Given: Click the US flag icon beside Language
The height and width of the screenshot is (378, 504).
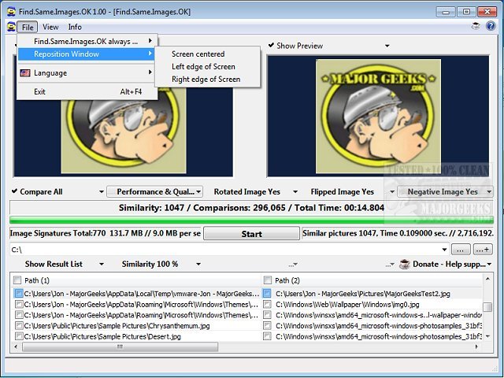Looking at the screenshot, I should (x=25, y=73).
